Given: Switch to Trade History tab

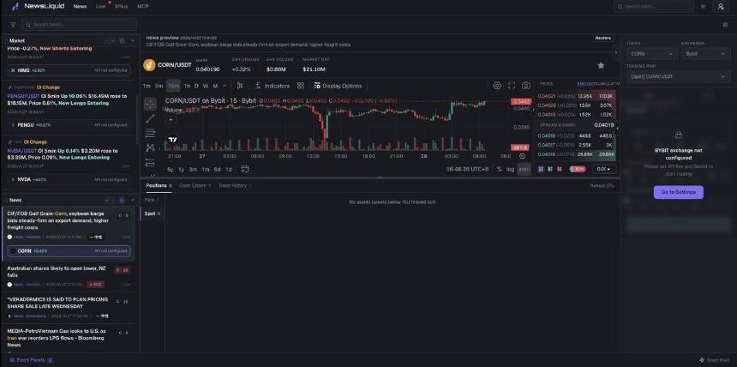Looking at the screenshot, I should click(235, 185).
